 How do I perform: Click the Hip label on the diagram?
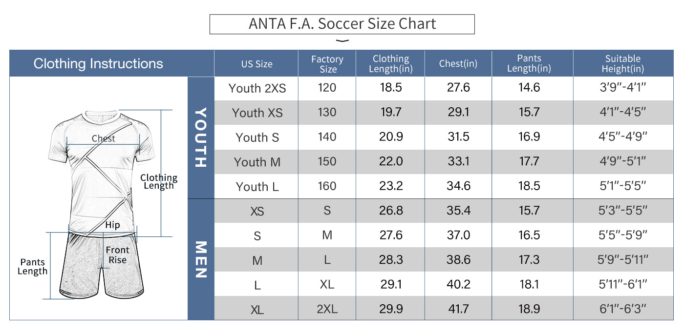112,225
